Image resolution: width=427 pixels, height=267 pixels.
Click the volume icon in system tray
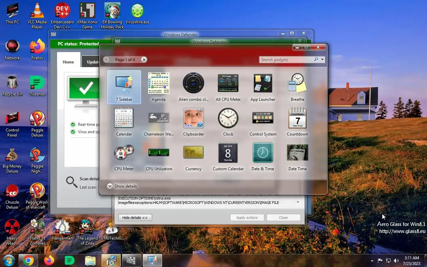(396, 260)
